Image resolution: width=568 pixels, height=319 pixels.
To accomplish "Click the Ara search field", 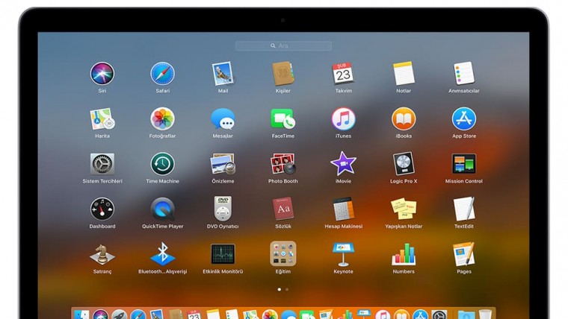I will (283, 46).
